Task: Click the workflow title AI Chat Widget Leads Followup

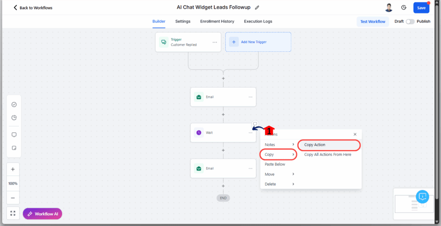Action: [214, 7]
